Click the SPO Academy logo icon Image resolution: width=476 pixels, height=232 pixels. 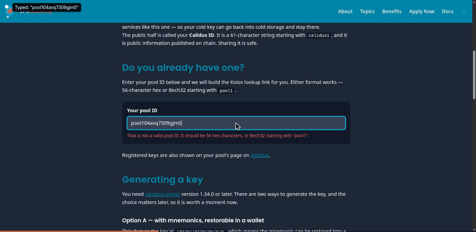pyautogui.click(x=9, y=11)
